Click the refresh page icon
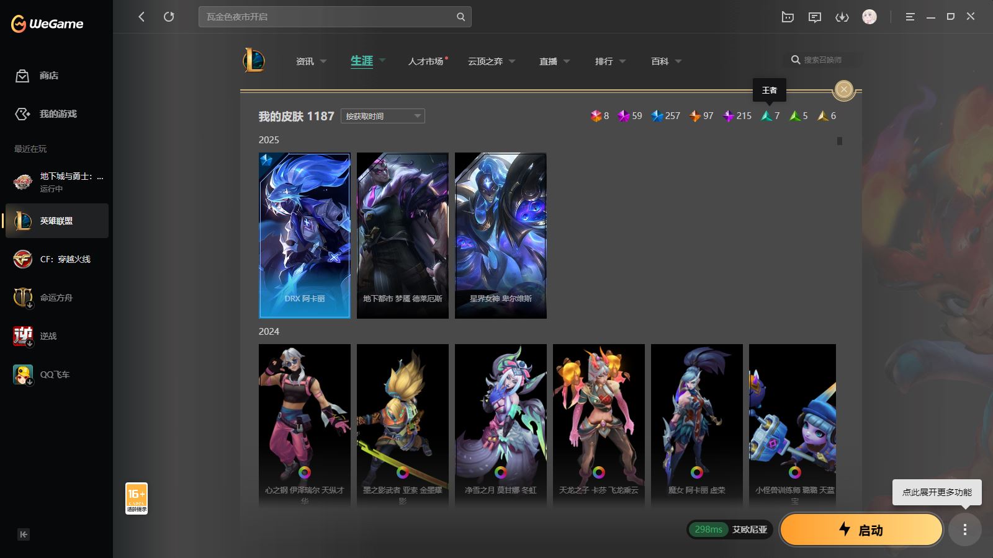 click(169, 17)
